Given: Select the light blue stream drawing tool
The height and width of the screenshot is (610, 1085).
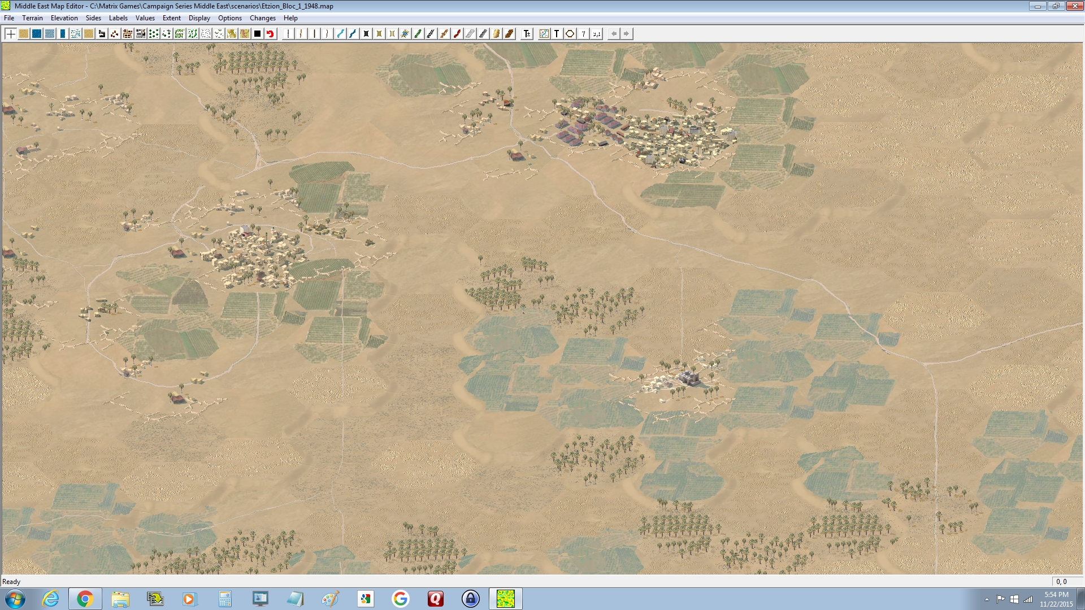Looking at the screenshot, I should 340,34.
